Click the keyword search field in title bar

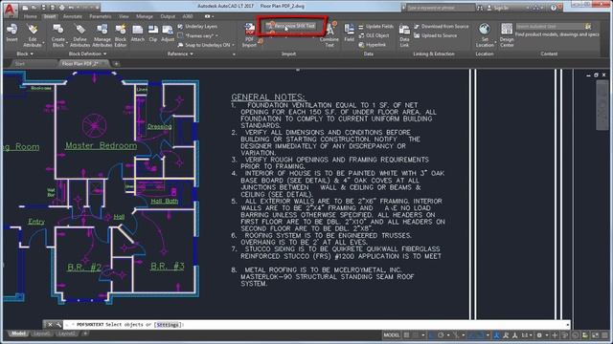441,8
